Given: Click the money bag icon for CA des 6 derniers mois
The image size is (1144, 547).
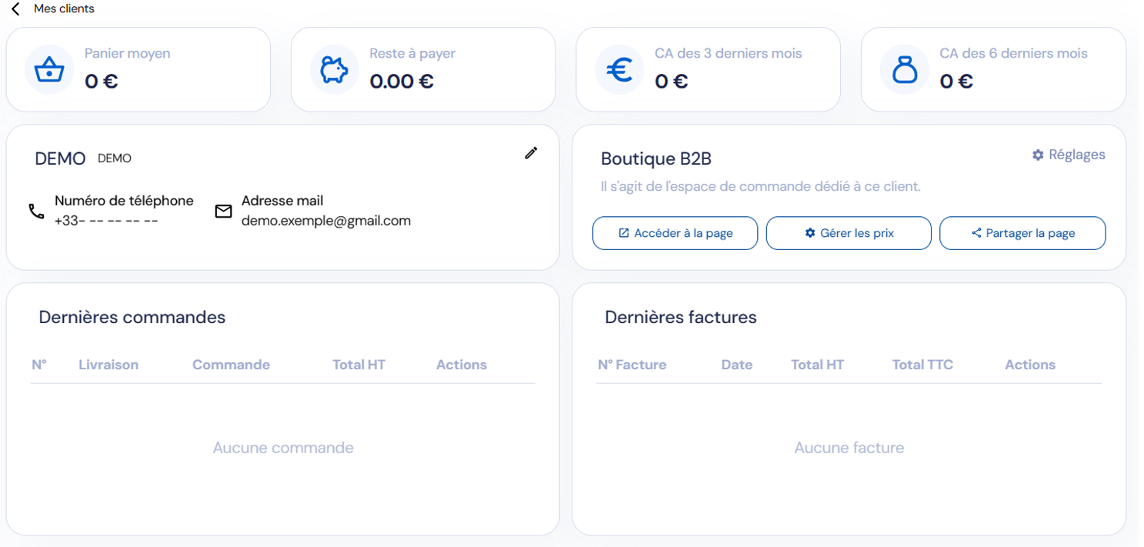Looking at the screenshot, I should coord(905,70).
